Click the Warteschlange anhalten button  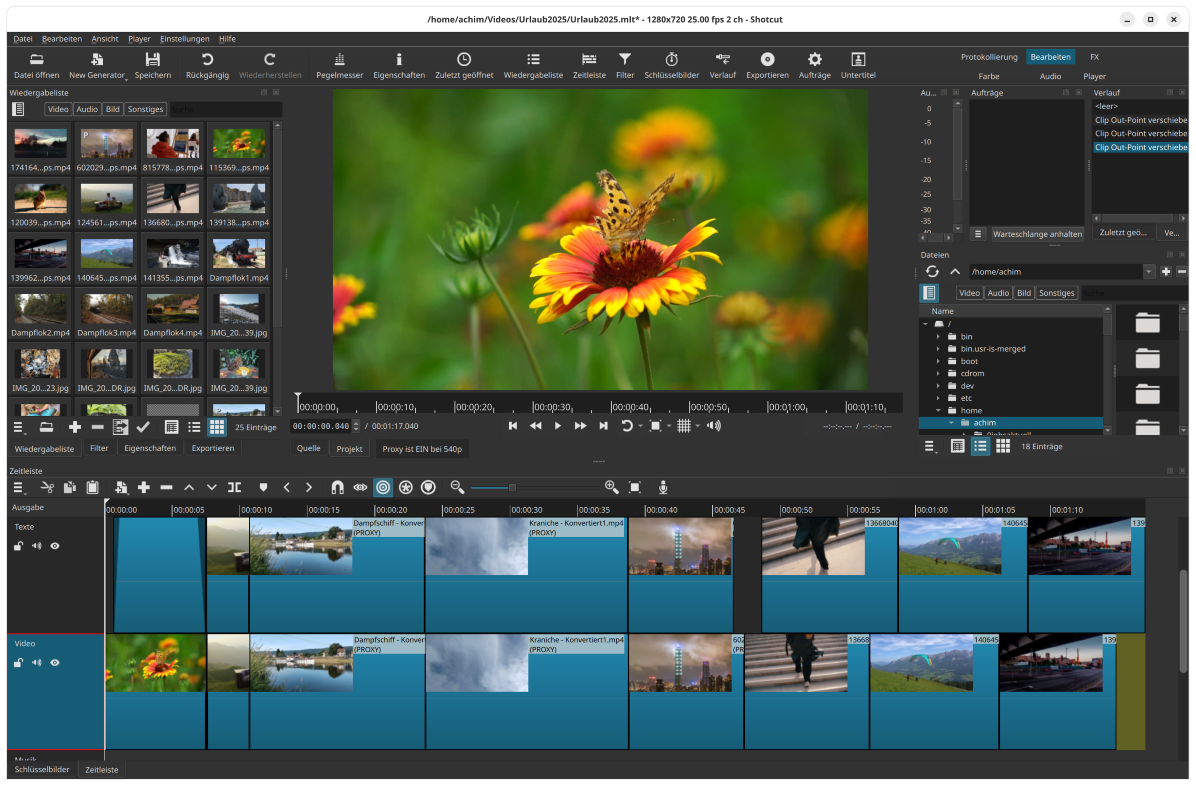1037,234
